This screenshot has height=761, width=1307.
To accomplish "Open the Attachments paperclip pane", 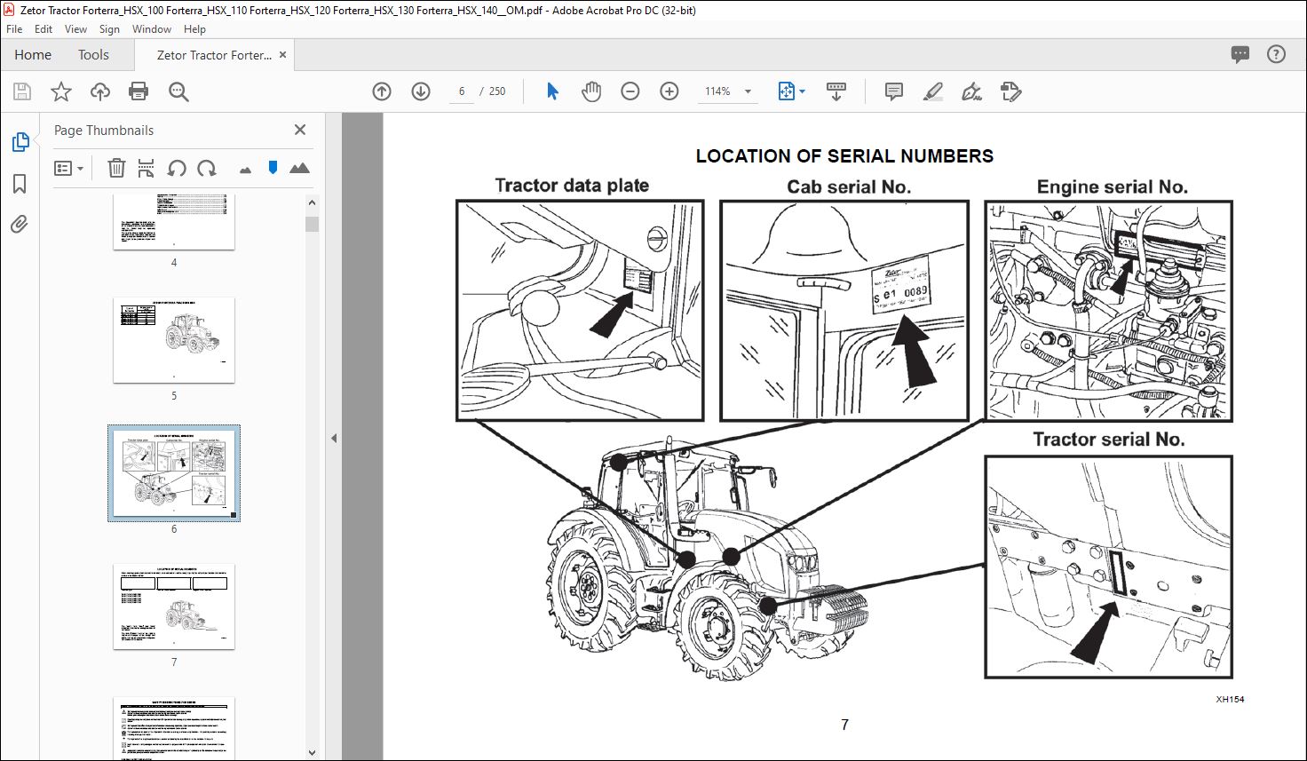I will [20, 224].
